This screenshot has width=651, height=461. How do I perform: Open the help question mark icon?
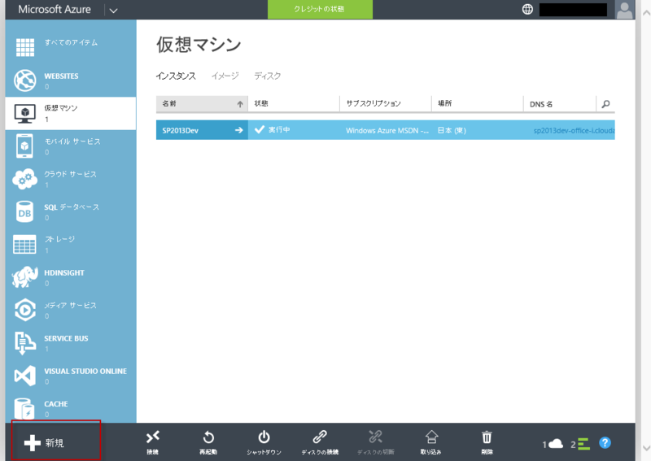coord(605,443)
